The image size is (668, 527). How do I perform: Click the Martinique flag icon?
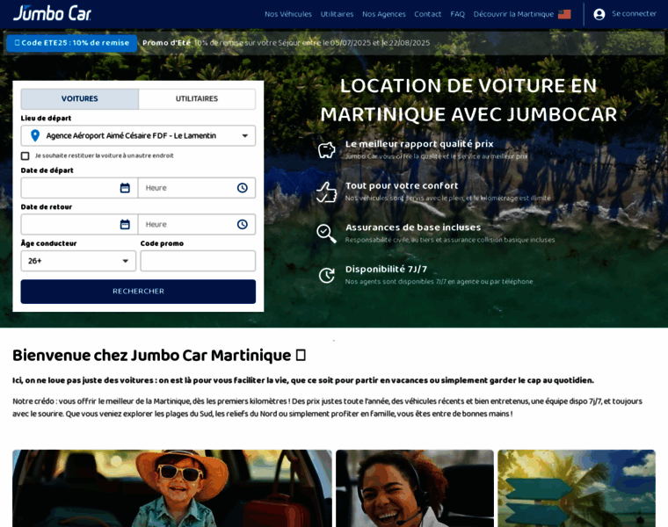click(564, 14)
